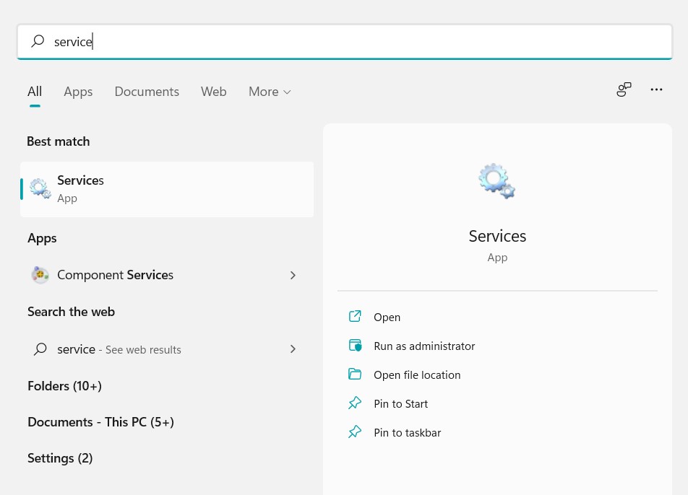Click the large Services gear icon in preview
688x495 pixels.
[496, 181]
